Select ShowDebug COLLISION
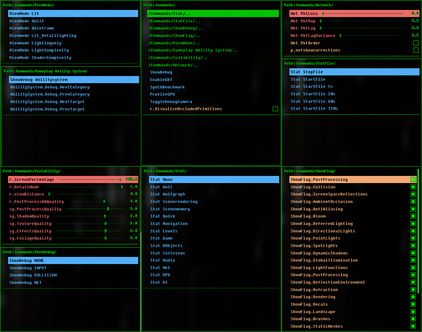This screenshot has width=422, height=332. click(x=33, y=275)
